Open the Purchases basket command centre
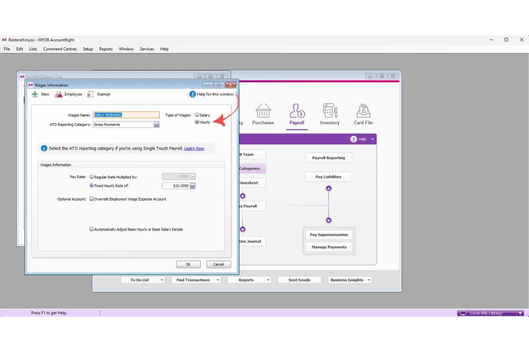This screenshot has width=529, height=352. coord(263,111)
